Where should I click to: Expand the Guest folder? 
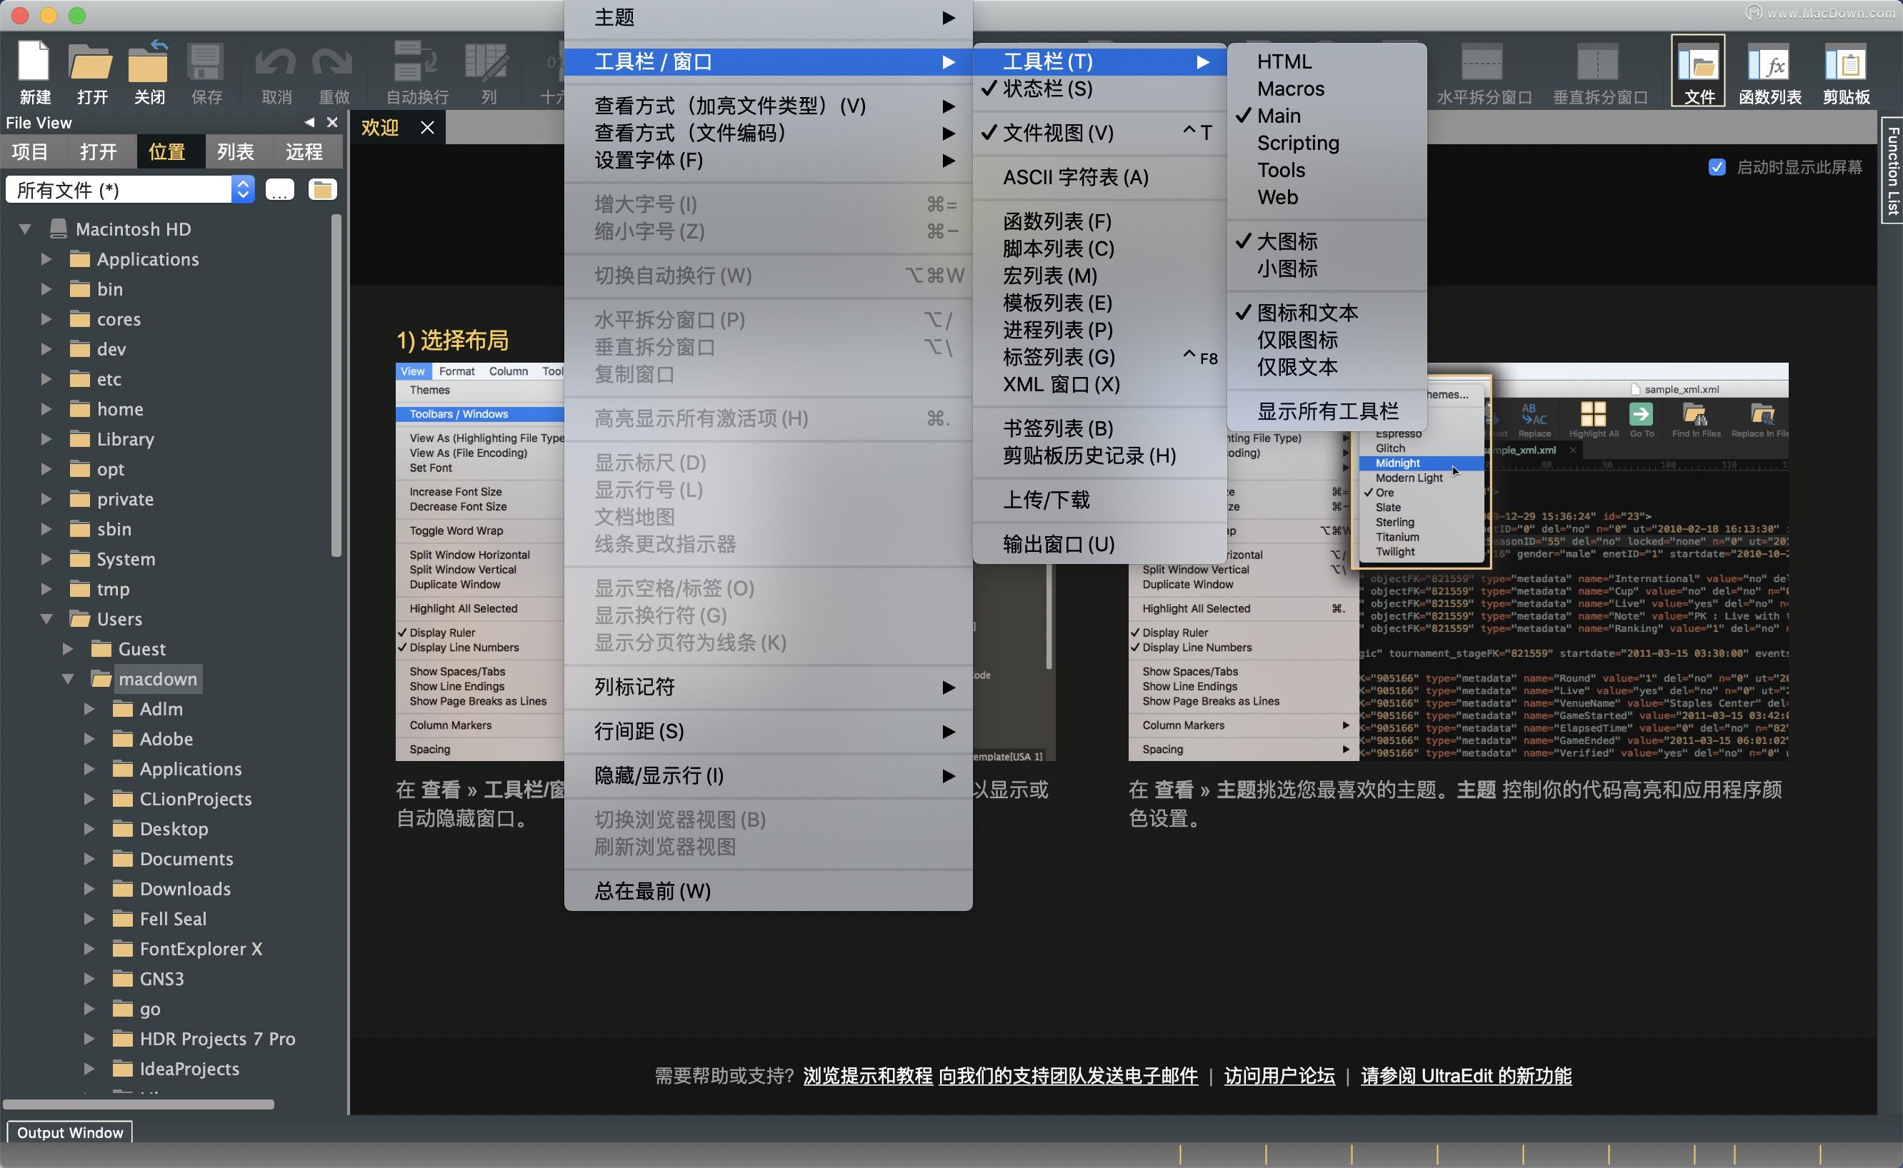(68, 649)
